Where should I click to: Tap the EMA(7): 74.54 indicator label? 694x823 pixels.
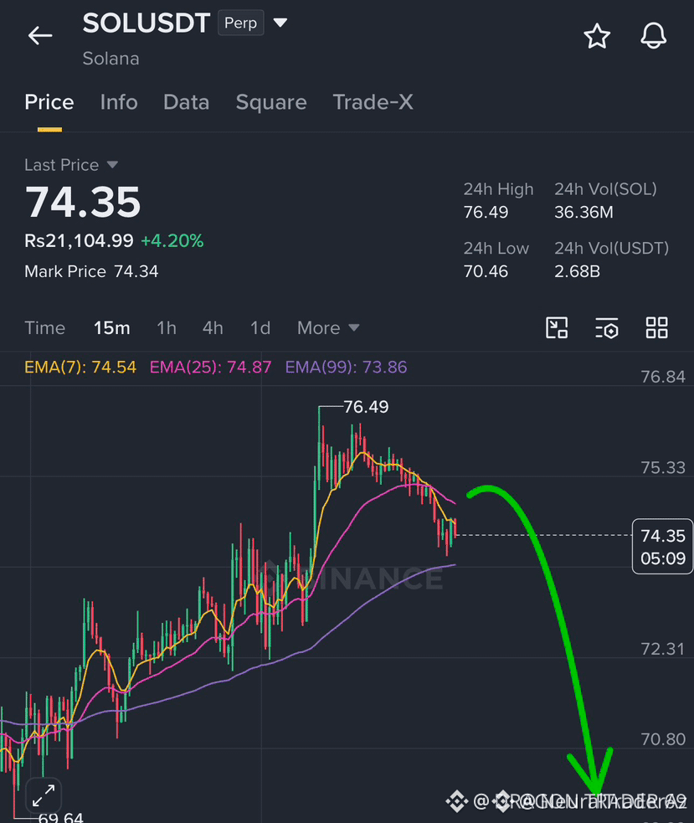tap(80, 367)
